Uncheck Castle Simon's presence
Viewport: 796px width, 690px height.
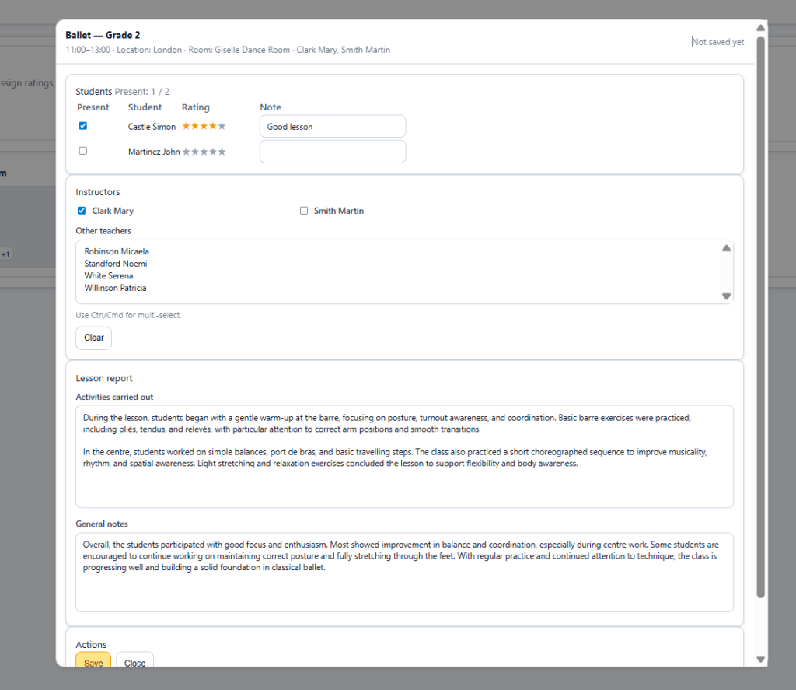tap(82, 125)
